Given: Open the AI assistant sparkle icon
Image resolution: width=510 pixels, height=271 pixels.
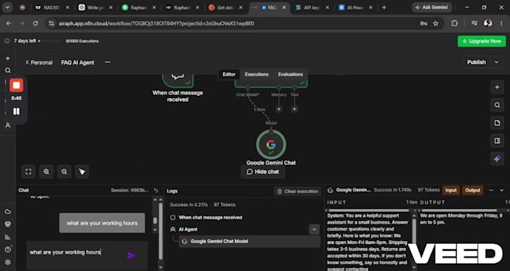Looking at the screenshot, I should pos(497,159).
